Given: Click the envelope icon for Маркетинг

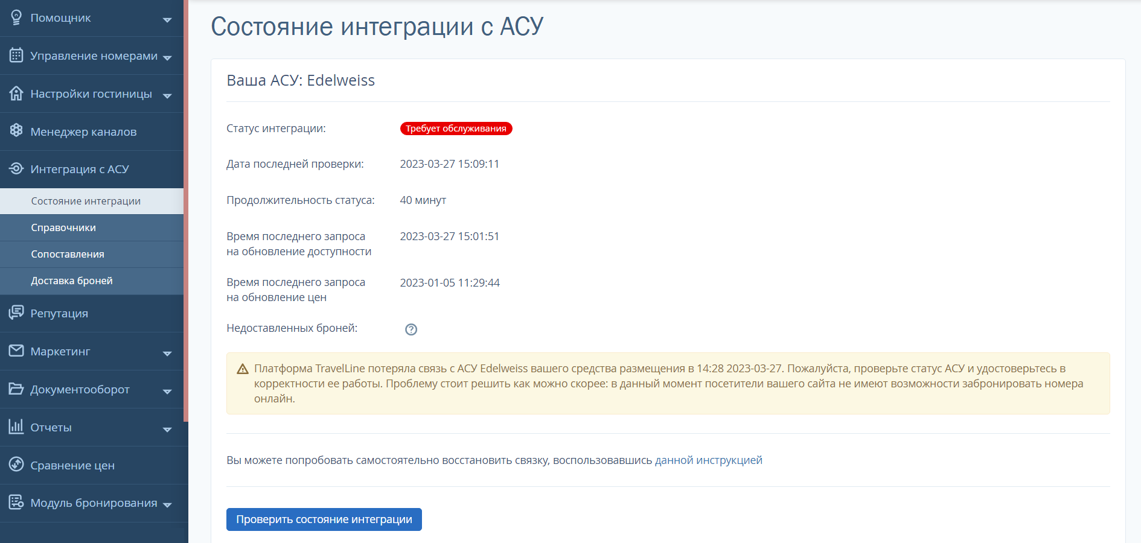Looking at the screenshot, I should (x=16, y=351).
